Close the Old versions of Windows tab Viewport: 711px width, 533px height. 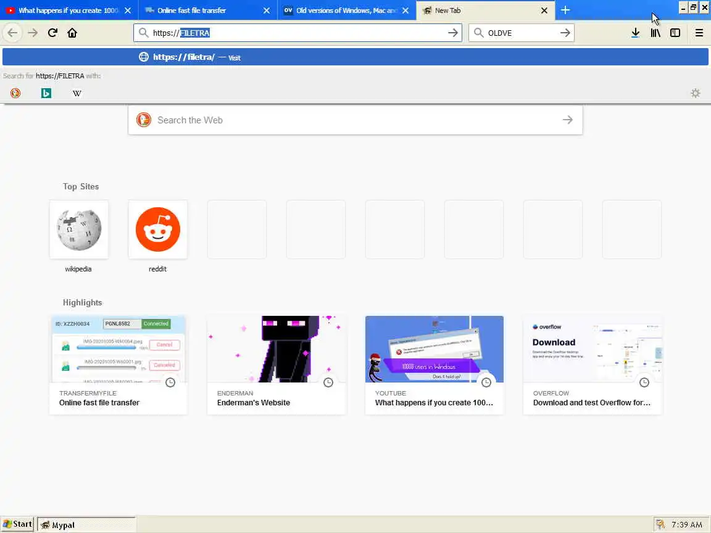pyautogui.click(x=405, y=10)
